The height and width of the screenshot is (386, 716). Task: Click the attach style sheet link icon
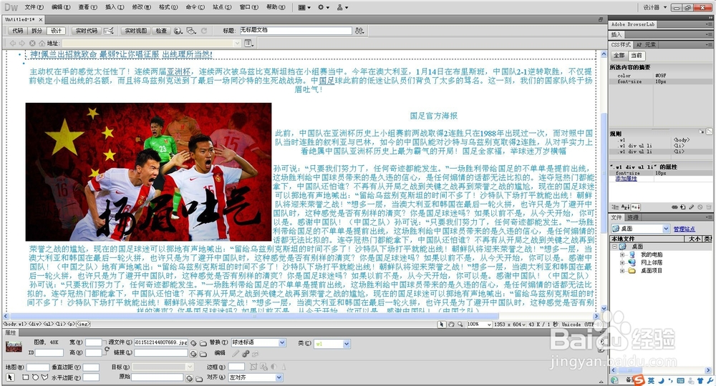click(x=674, y=207)
